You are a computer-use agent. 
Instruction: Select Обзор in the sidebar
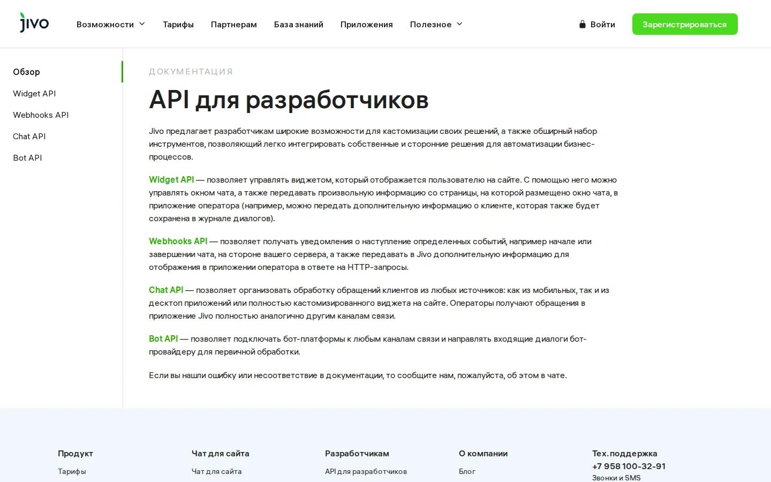click(26, 72)
